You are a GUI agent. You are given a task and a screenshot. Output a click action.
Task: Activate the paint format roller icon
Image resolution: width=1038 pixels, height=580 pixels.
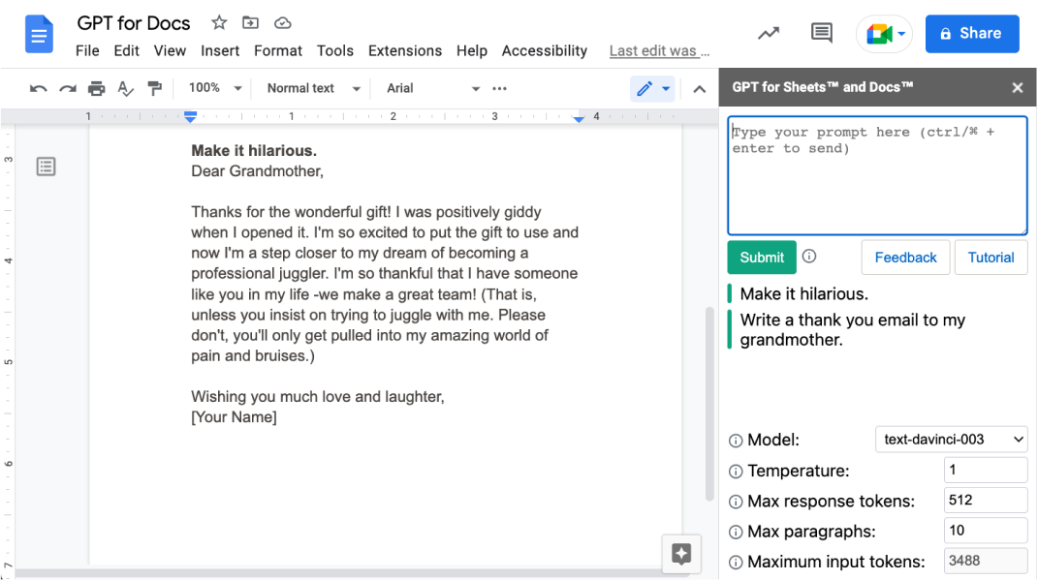tap(154, 88)
